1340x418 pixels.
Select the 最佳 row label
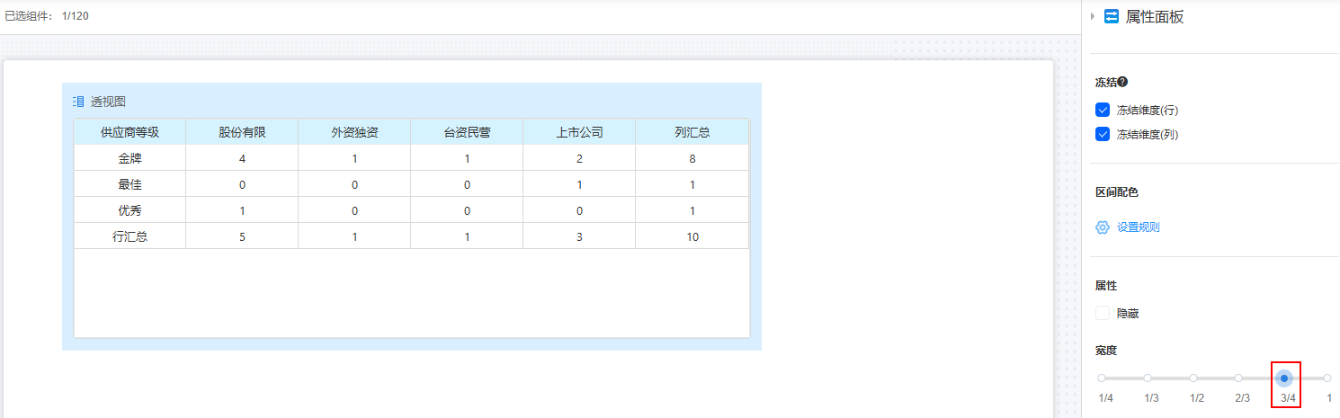pos(130,184)
